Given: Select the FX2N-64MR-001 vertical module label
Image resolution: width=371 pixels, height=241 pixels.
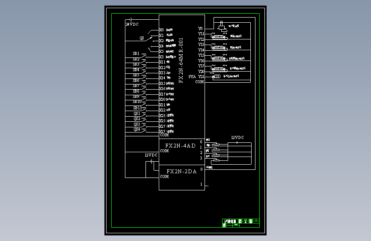Looking at the screenshot, I should tap(181, 60).
